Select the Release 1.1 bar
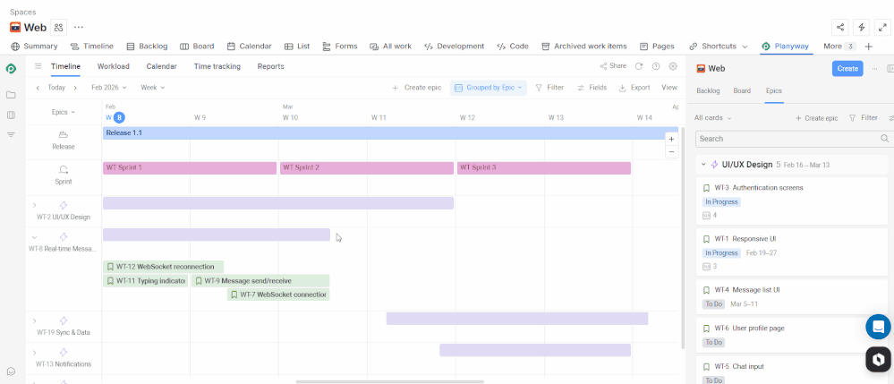This screenshot has height=384, width=894. [390, 133]
